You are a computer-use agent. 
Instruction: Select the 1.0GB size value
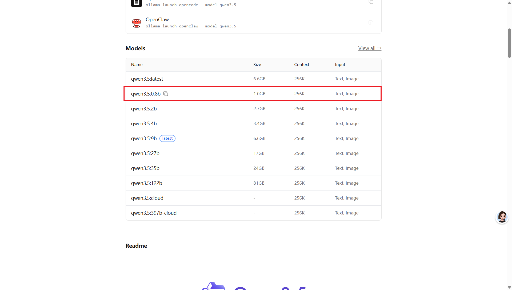[259, 94]
